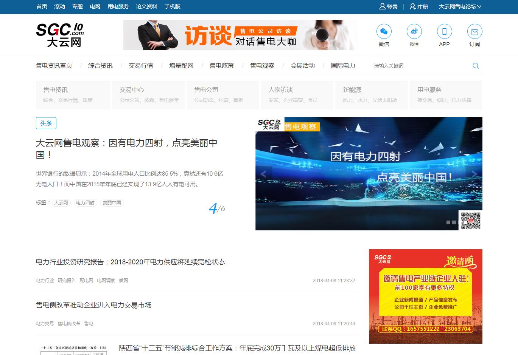Image resolution: width=518 pixels, height=355 pixels.
Task: Click the 电网调度 article tag
Action: (106, 281)
